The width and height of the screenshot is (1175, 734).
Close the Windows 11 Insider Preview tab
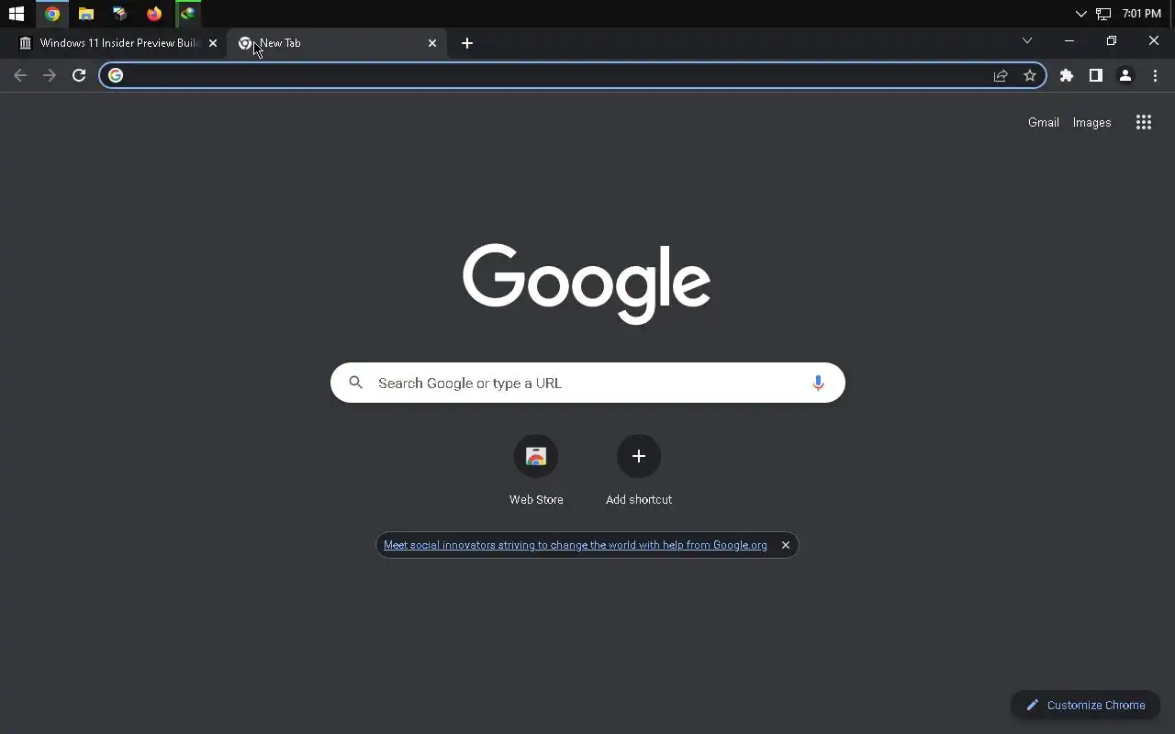coord(213,43)
